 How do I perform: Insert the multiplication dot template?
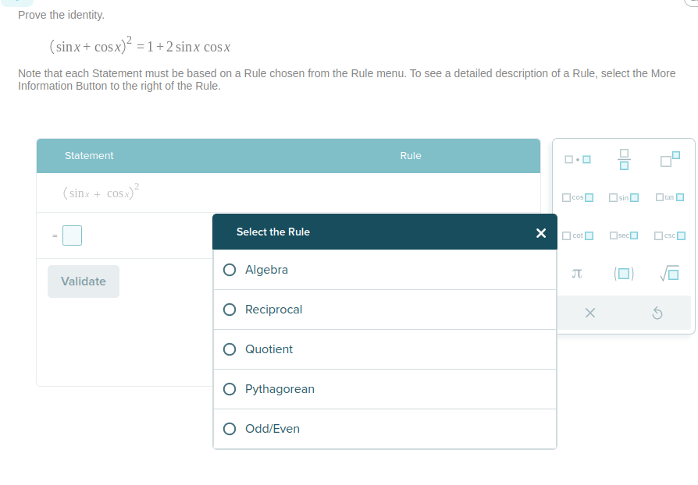pos(577,160)
